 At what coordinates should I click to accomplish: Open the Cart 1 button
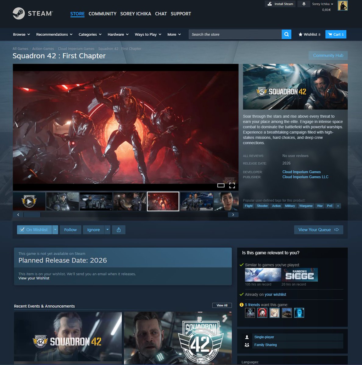point(336,34)
